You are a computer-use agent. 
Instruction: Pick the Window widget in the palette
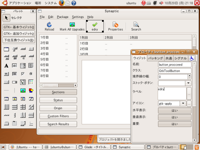tap(6, 49)
